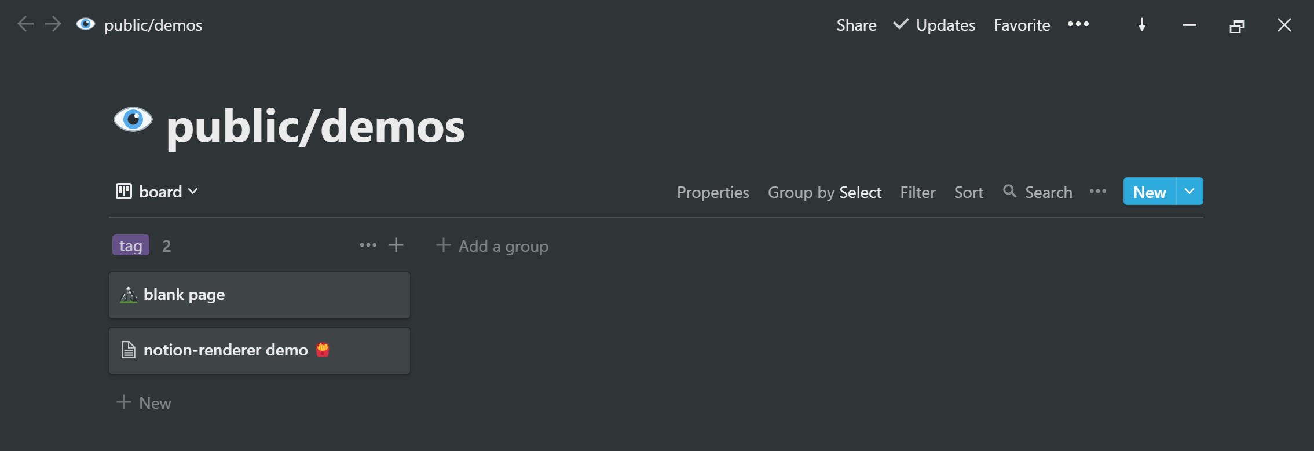Change the large eye page icon
Screen dimensions: 1314x451
[133, 120]
